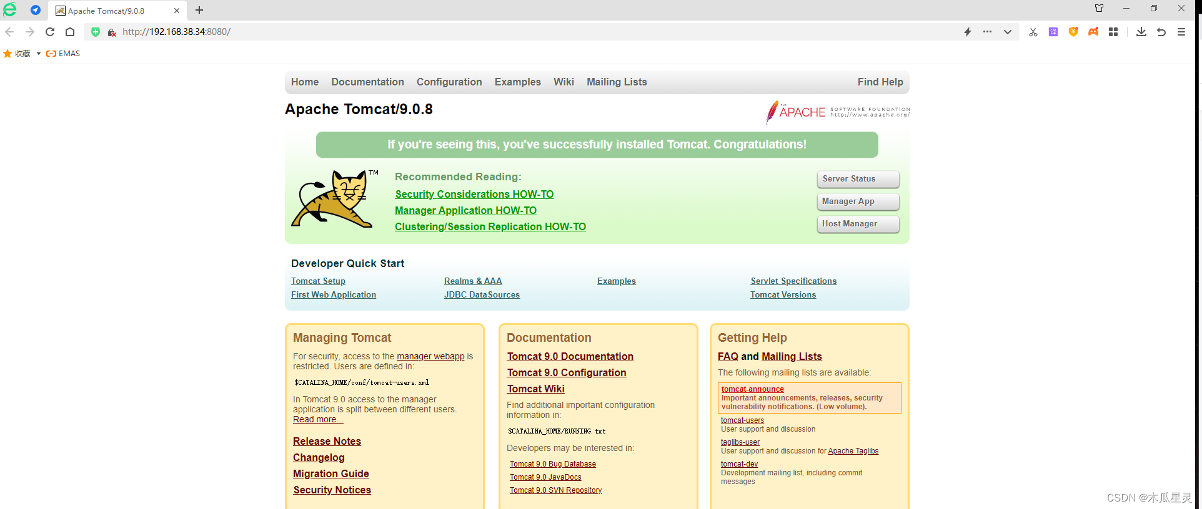Close the Apache Tomcat/9.0.8 tab
Screen dimensions: 1202x509
[177, 11]
